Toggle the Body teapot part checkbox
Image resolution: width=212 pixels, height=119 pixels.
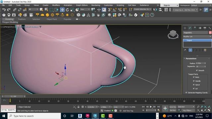[x=194, y=77]
